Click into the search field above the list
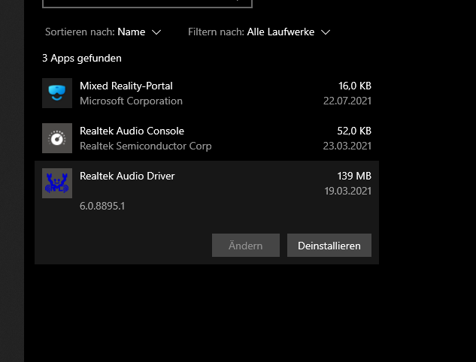The image size is (476, 362). (147, 3)
